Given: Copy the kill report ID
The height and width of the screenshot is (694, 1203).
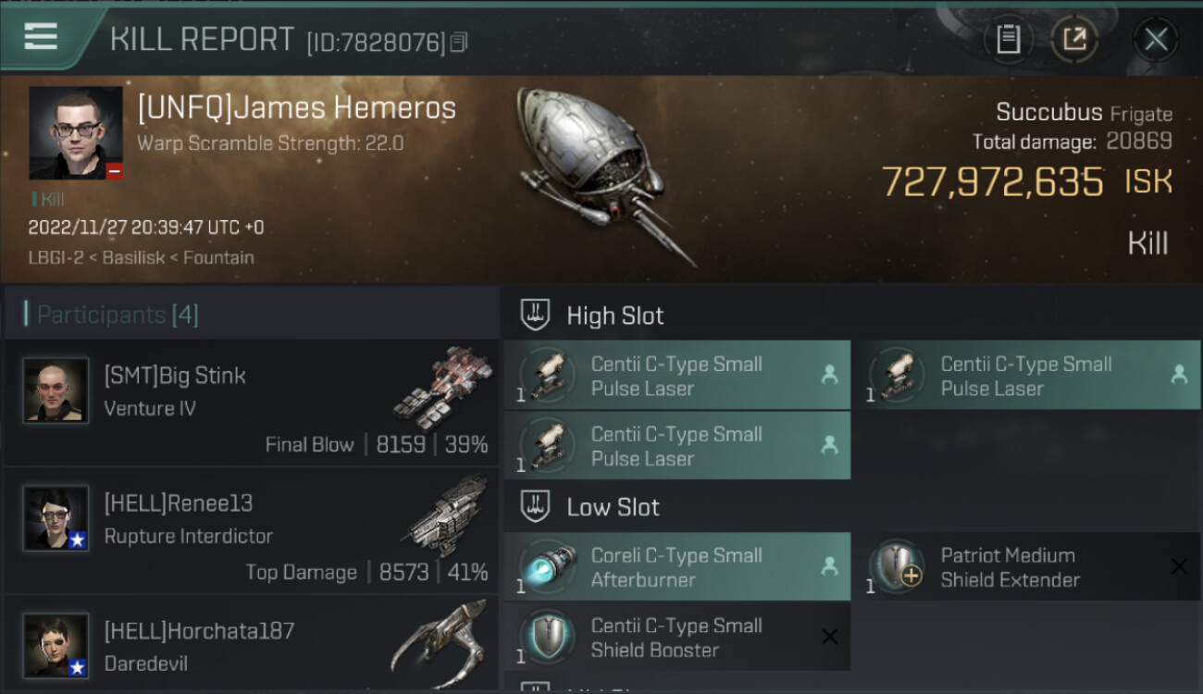Looking at the screenshot, I should 459,42.
